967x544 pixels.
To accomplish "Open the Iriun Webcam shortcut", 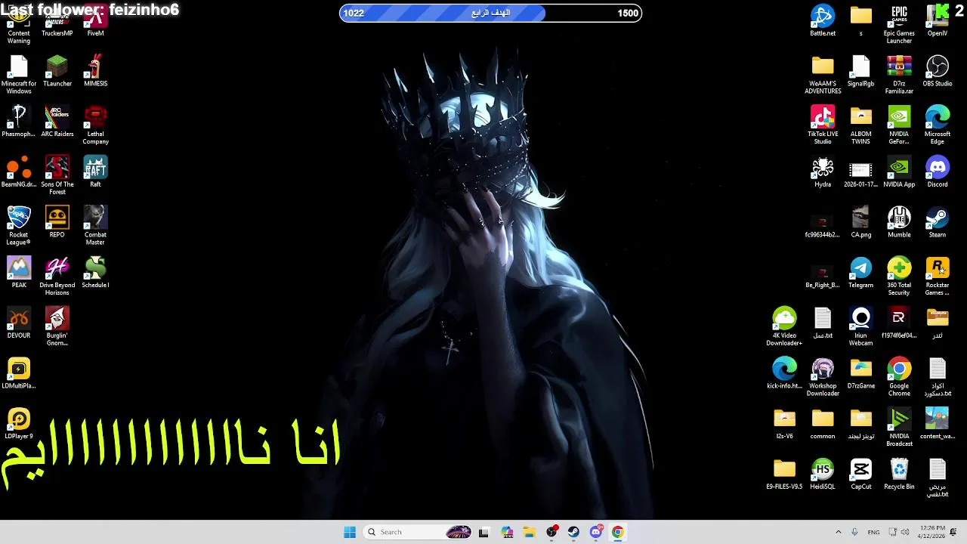I will pos(860,326).
